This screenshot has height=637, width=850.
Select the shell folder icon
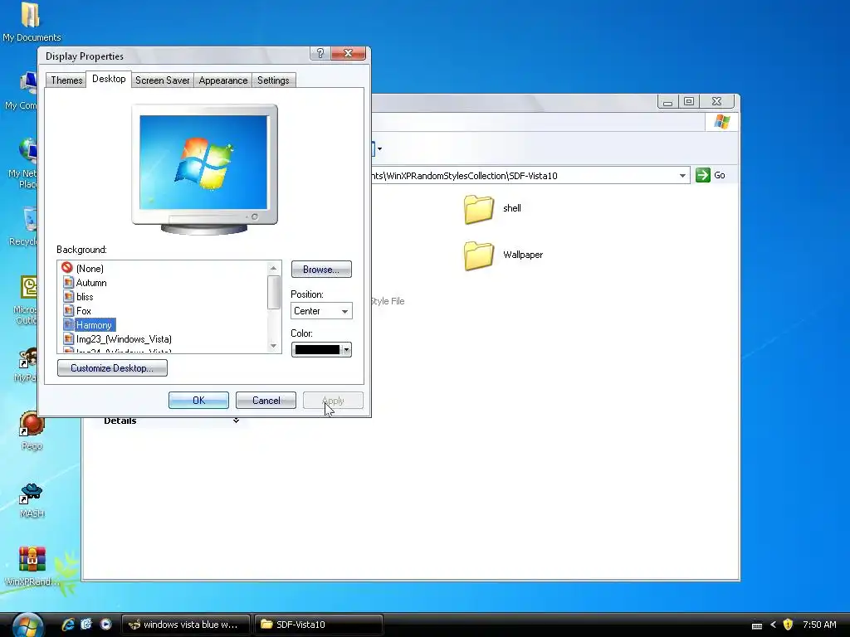coord(479,209)
